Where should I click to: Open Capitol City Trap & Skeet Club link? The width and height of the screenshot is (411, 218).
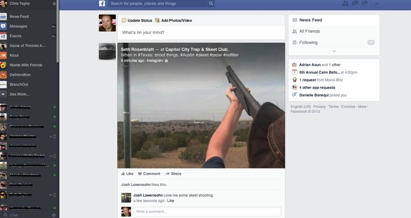click(x=196, y=49)
